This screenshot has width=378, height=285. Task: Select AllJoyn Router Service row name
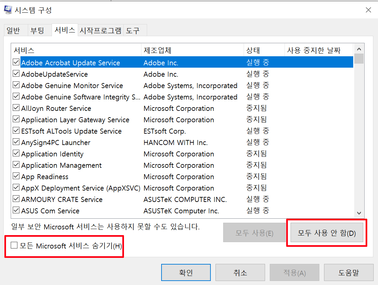56,109
